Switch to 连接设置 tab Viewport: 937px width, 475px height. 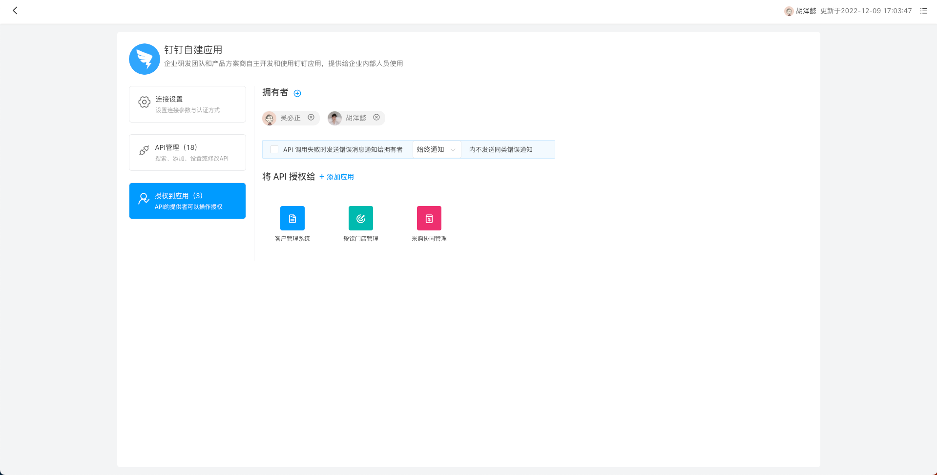[x=187, y=104]
